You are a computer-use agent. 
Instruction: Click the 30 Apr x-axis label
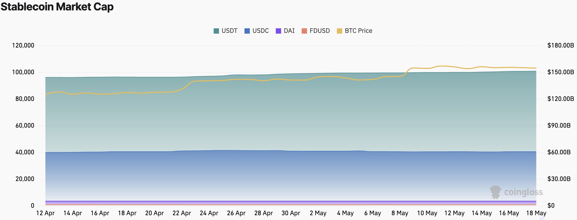click(x=291, y=213)
